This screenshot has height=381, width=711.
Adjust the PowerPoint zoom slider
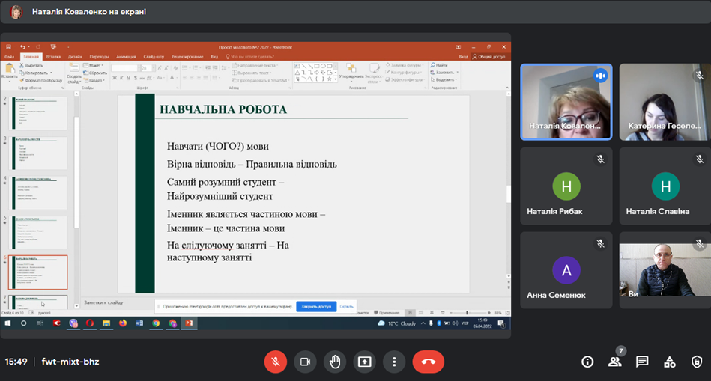click(467, 313)
